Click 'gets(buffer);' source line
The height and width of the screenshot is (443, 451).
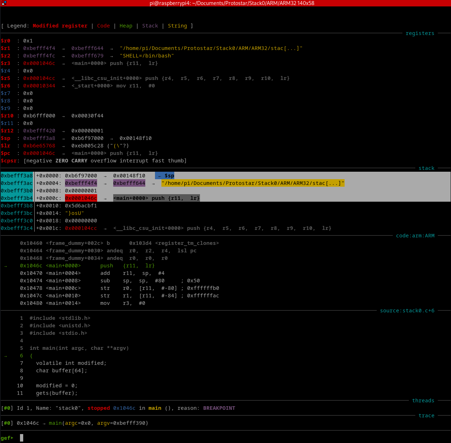pos(57,393)
